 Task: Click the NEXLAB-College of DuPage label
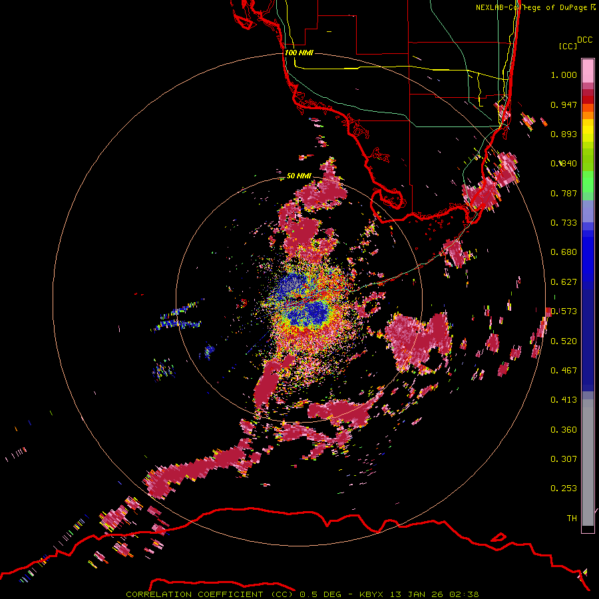(531, 7)
